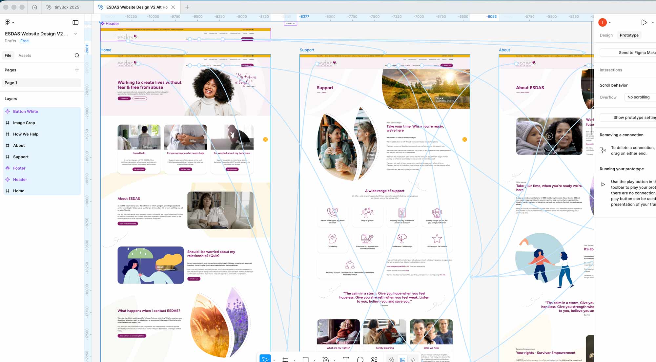The width and height of the screenshot is (656, 362).
Task: Click the Header frame component icon on canvas
Action: pos(102,24)
